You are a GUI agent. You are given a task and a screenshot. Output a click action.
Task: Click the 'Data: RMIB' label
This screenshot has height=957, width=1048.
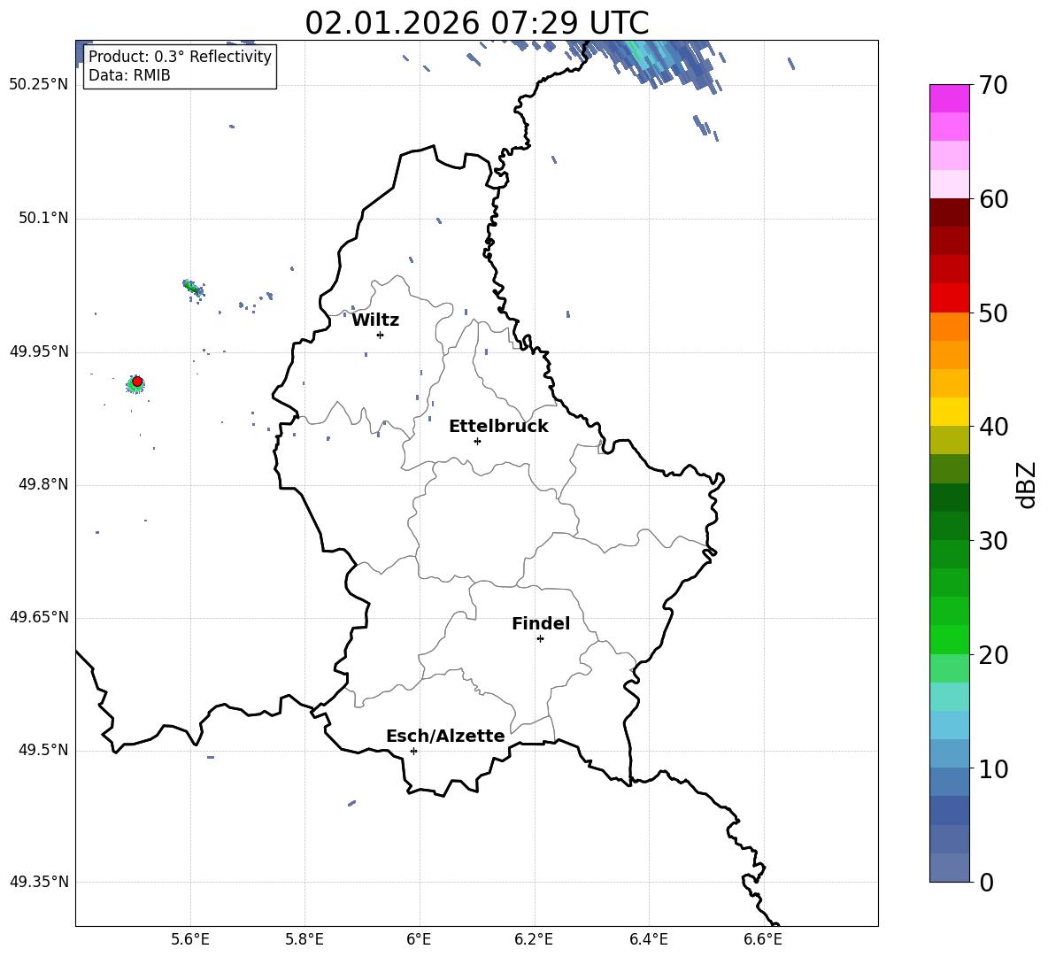tap(129, 75)
